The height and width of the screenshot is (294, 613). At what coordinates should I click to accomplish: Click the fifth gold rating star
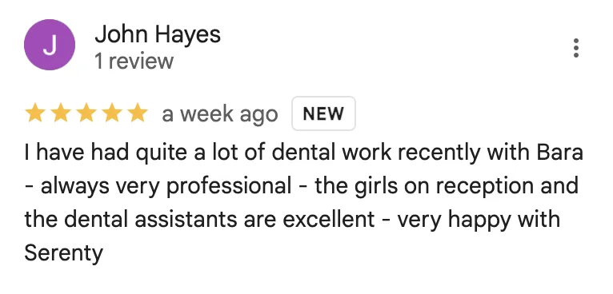tap(138, 113)
